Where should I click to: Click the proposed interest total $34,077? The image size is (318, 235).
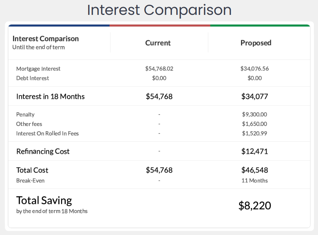point(255,97)
